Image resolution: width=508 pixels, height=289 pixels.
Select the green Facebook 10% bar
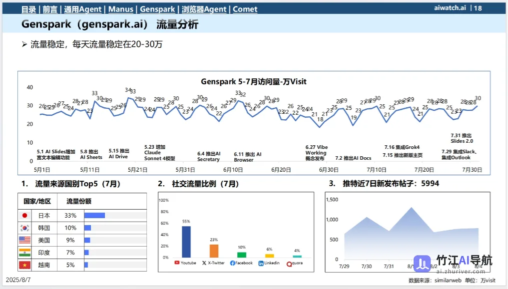click(242, 255)
